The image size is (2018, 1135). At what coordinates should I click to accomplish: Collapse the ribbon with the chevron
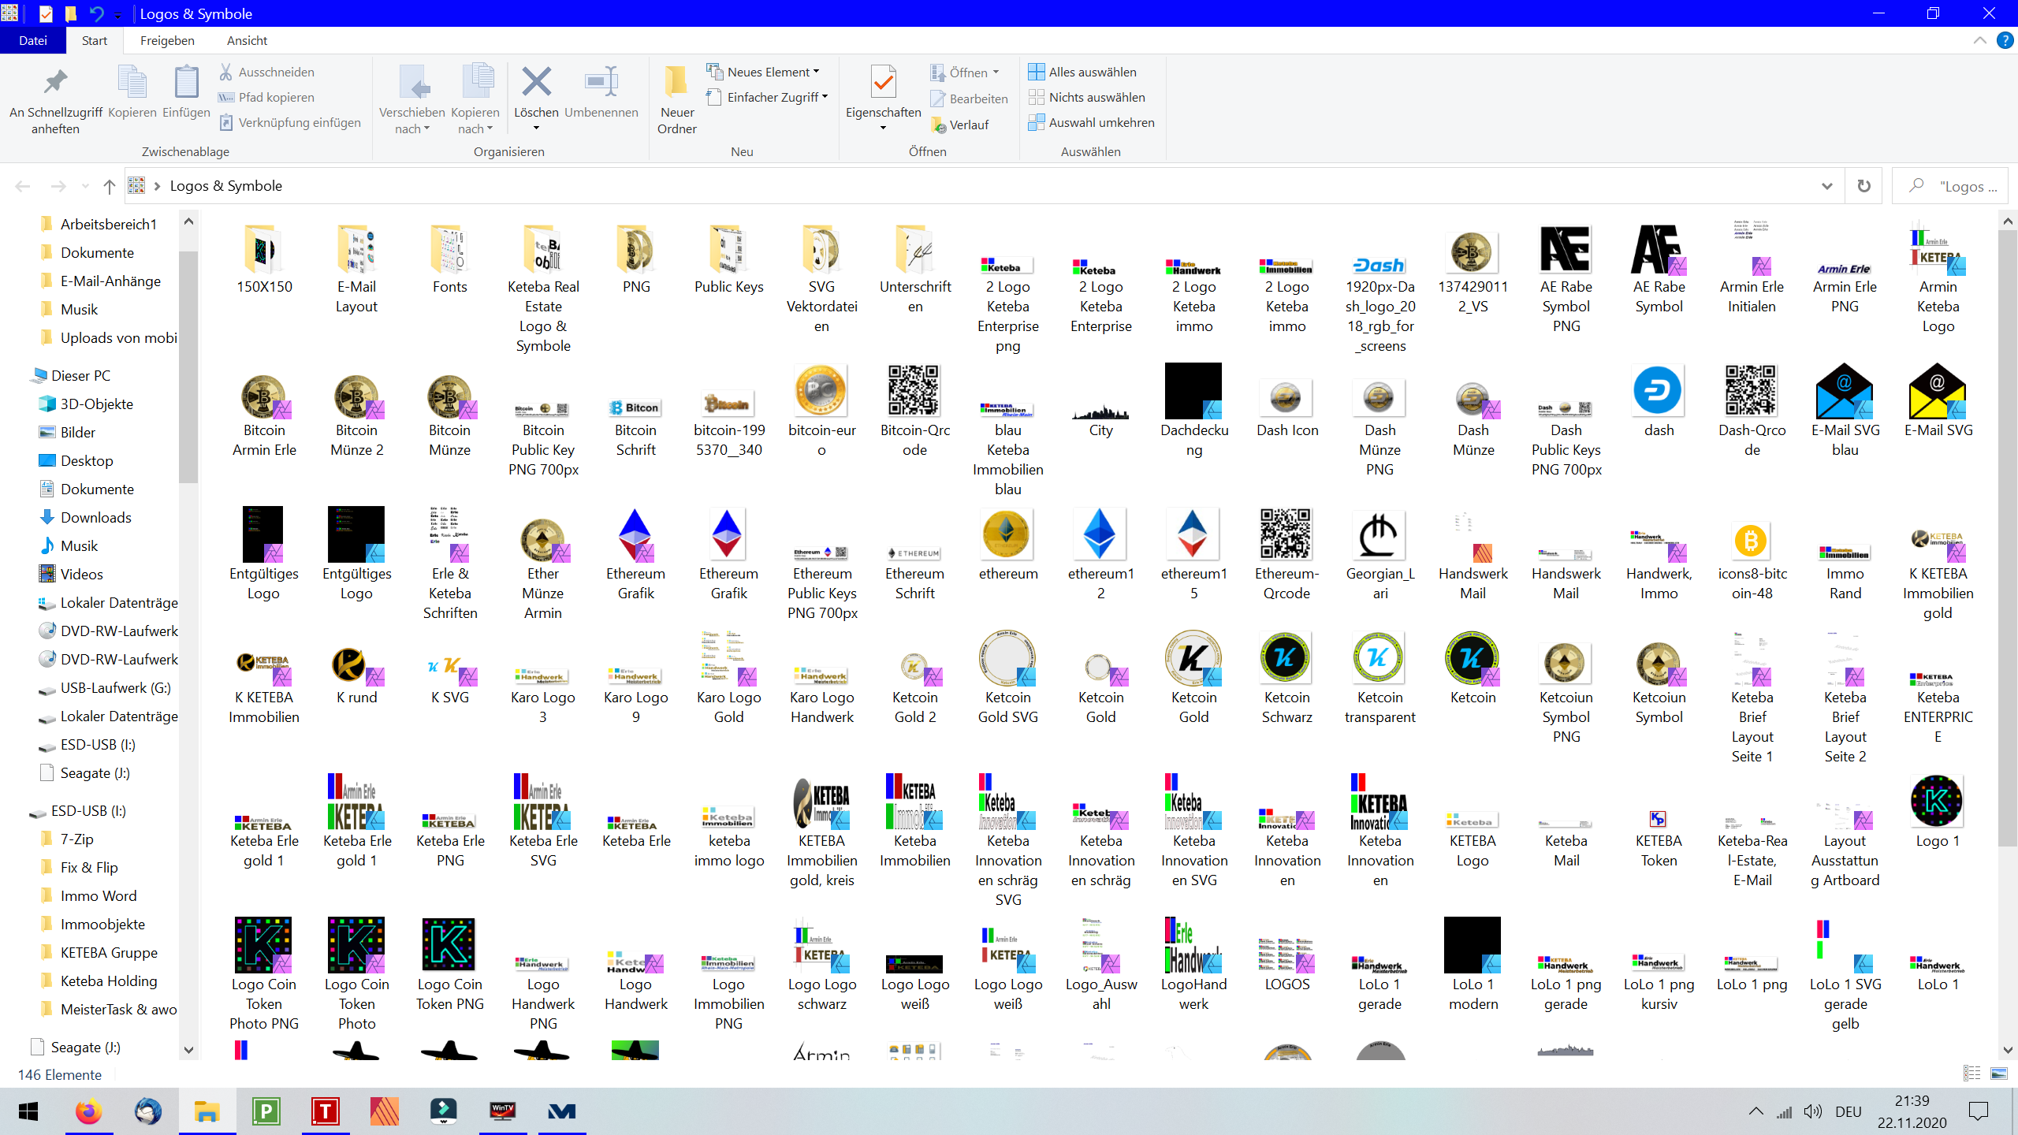[1979, 40]
